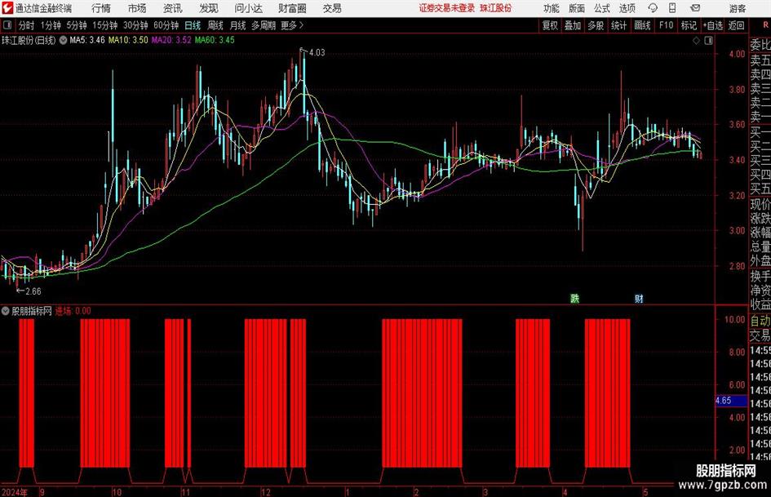Click the 多股 button

596,25
